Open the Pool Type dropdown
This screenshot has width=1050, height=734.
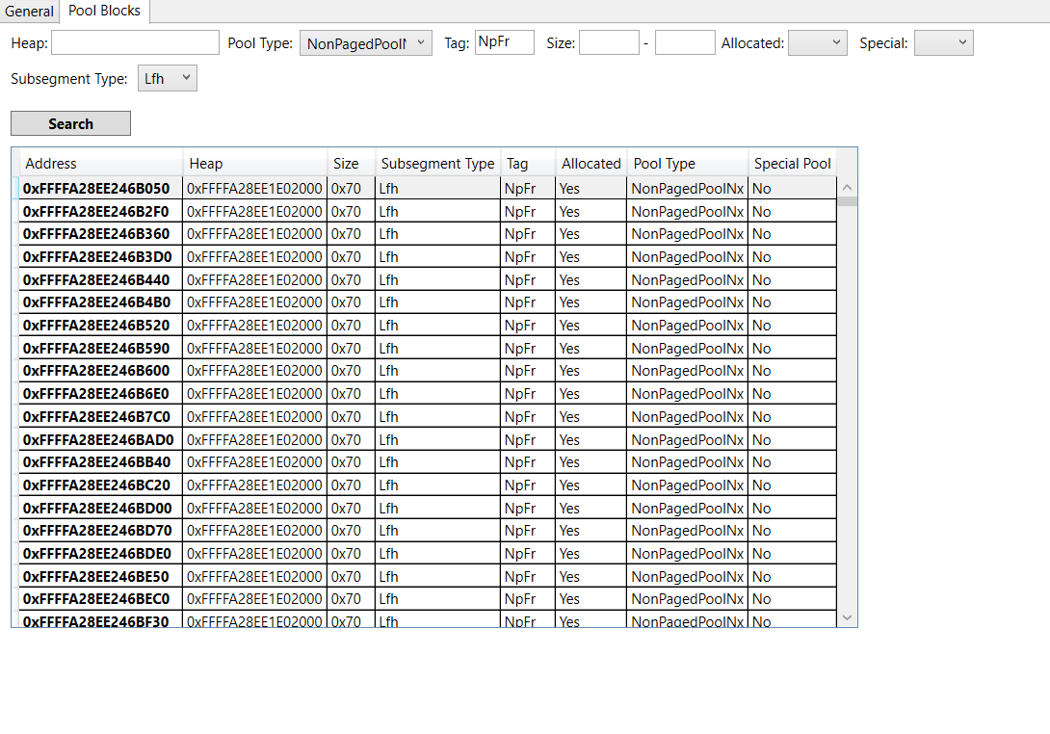point(366,42)
